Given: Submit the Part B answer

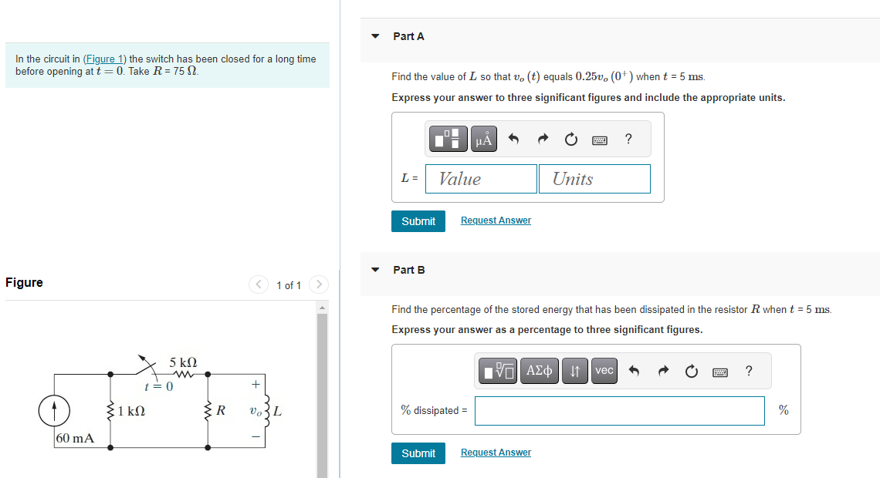Looking at the screenshot, I should tap(418, 453).
